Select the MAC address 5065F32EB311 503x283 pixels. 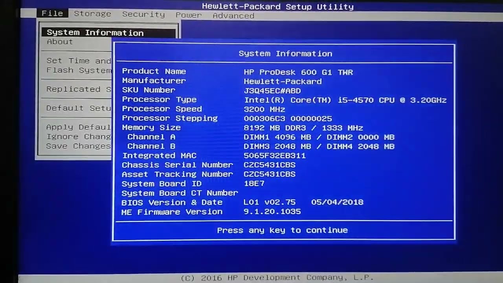coord(275,156)
